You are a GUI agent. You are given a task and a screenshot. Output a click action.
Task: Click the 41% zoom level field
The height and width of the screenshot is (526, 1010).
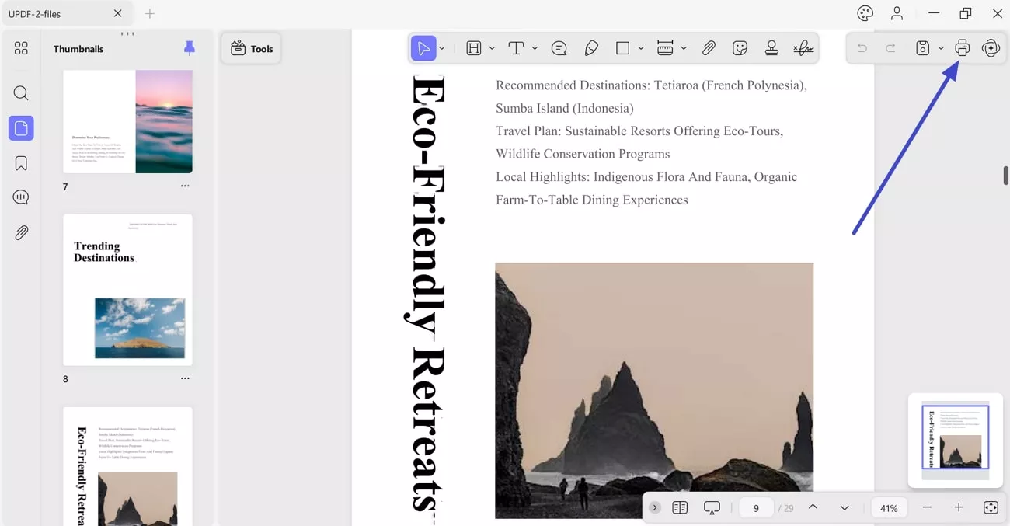(x=890, y=508)
